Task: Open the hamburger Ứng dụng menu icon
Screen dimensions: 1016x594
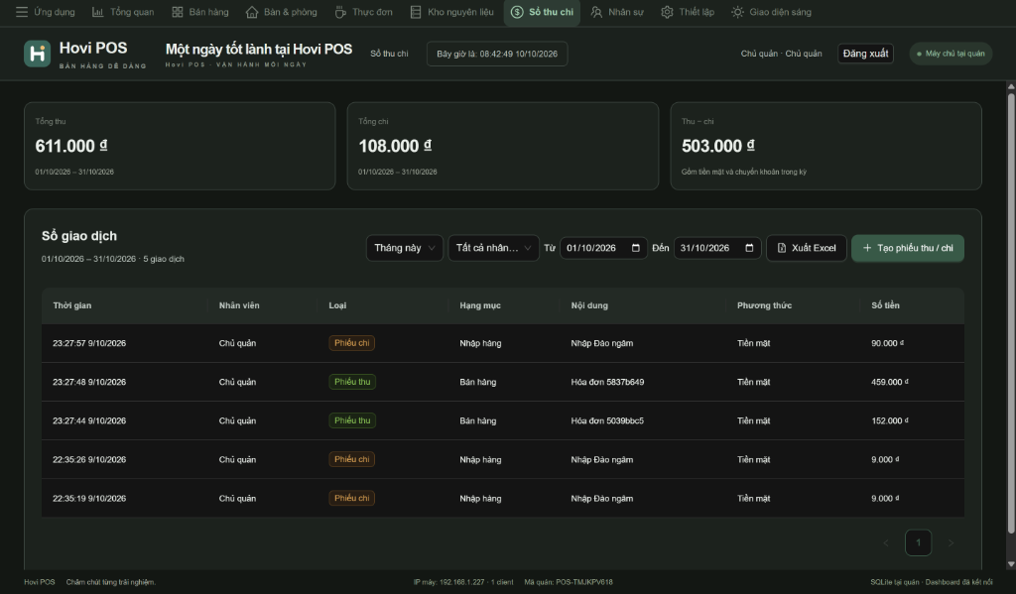Action: (22, 12)
